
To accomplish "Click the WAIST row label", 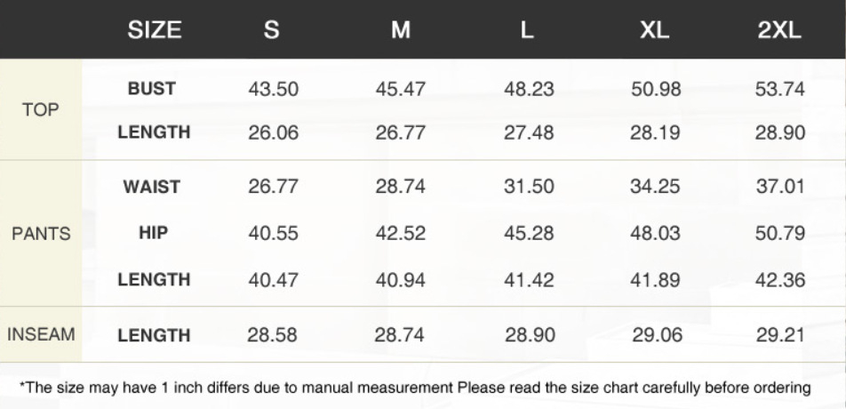I will coord(152,187).
